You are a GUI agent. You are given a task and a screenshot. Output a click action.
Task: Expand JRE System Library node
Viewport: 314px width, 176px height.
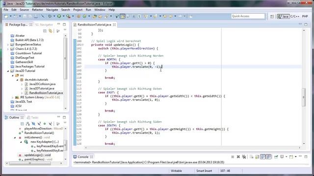[x=13, y=97]
